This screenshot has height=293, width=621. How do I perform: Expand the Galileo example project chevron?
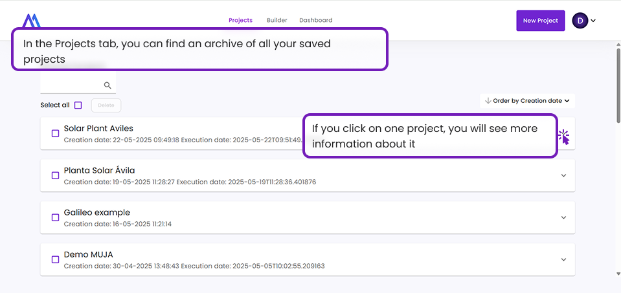click(563, 217)
